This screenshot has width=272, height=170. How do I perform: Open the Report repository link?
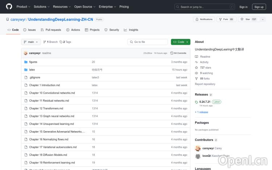tap(205, 84)
